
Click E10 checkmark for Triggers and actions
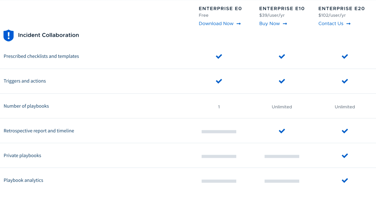click(x=282, y=81)
